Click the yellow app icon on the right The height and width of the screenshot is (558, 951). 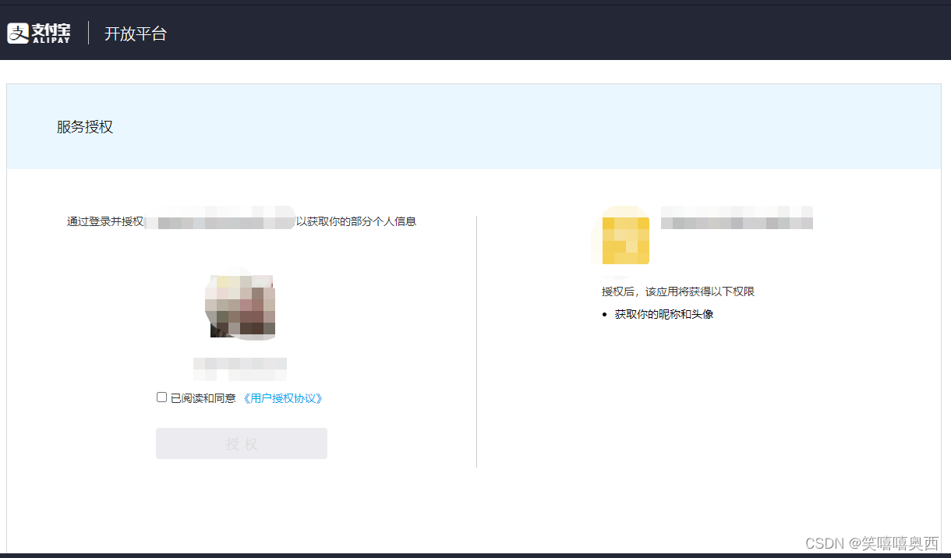click(x=624, y=238)
